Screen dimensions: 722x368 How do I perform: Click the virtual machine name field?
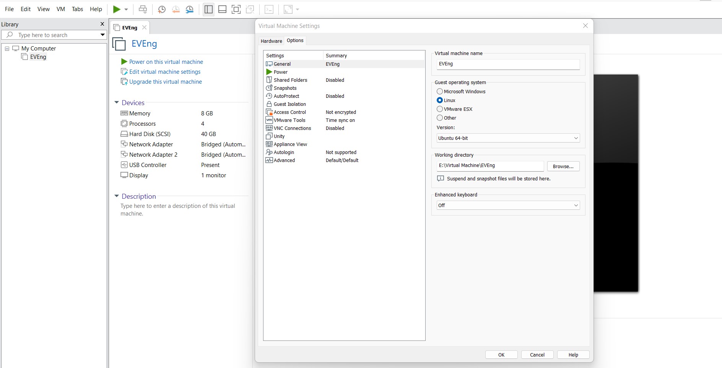pyautogui.click(x=508, y=64)
